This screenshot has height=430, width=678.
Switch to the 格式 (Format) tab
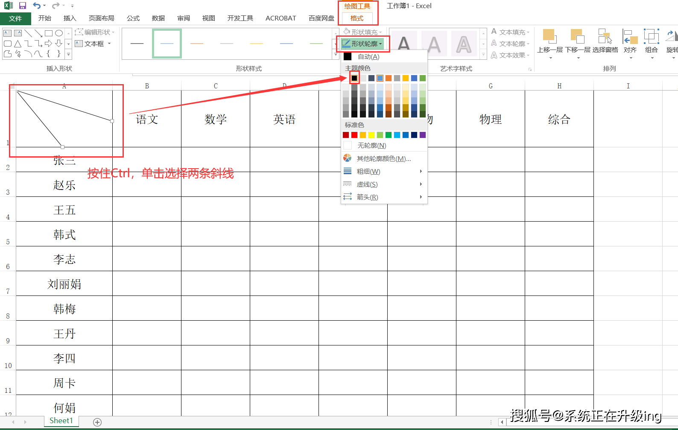(x=357, y=18)
